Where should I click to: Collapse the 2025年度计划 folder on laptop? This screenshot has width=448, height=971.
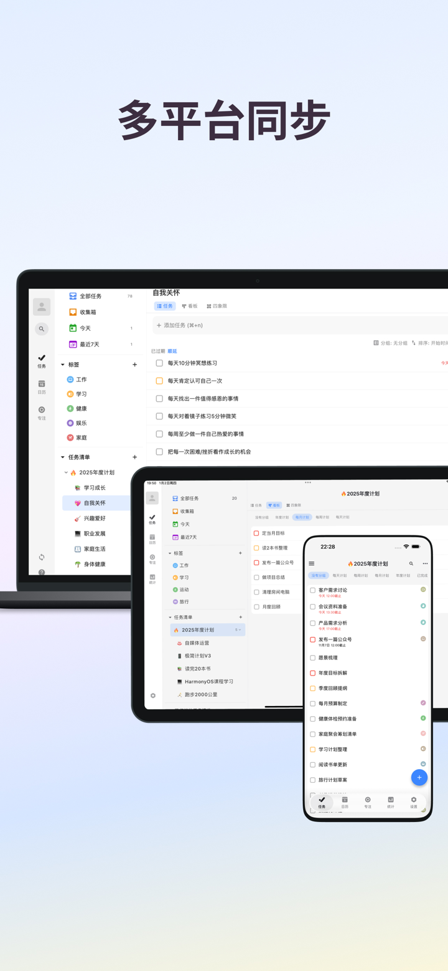[x=67, y=472]
